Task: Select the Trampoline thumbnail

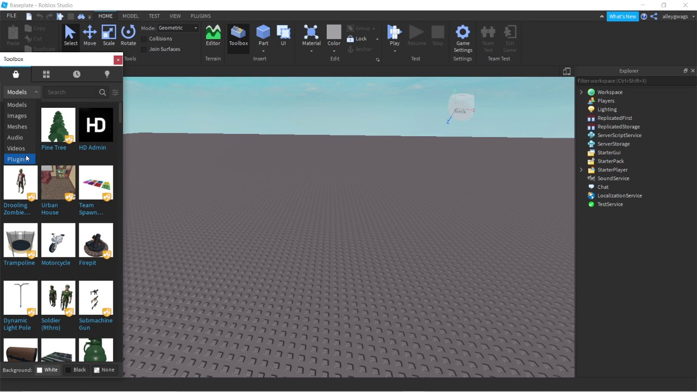Action: click(21, 240)
